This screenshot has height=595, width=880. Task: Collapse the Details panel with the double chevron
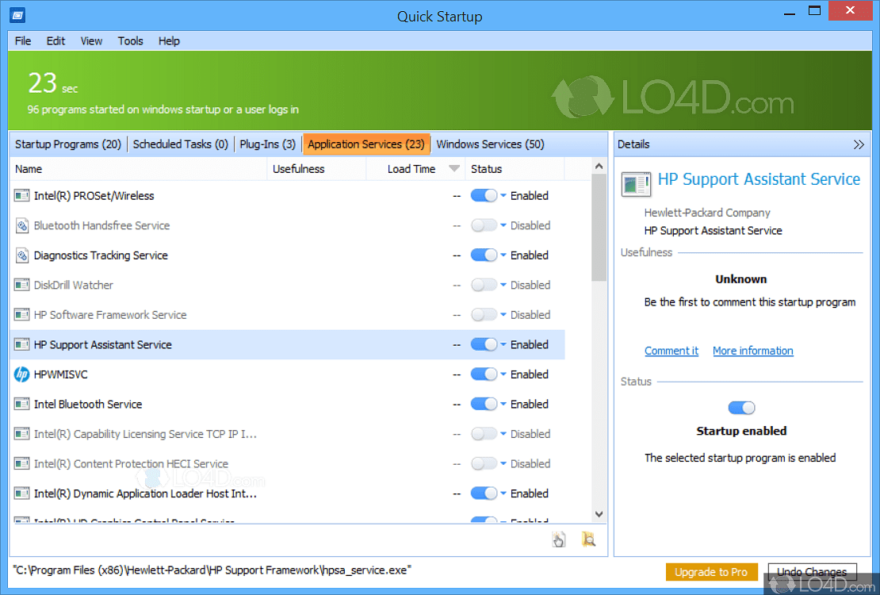tap(859, 144)
